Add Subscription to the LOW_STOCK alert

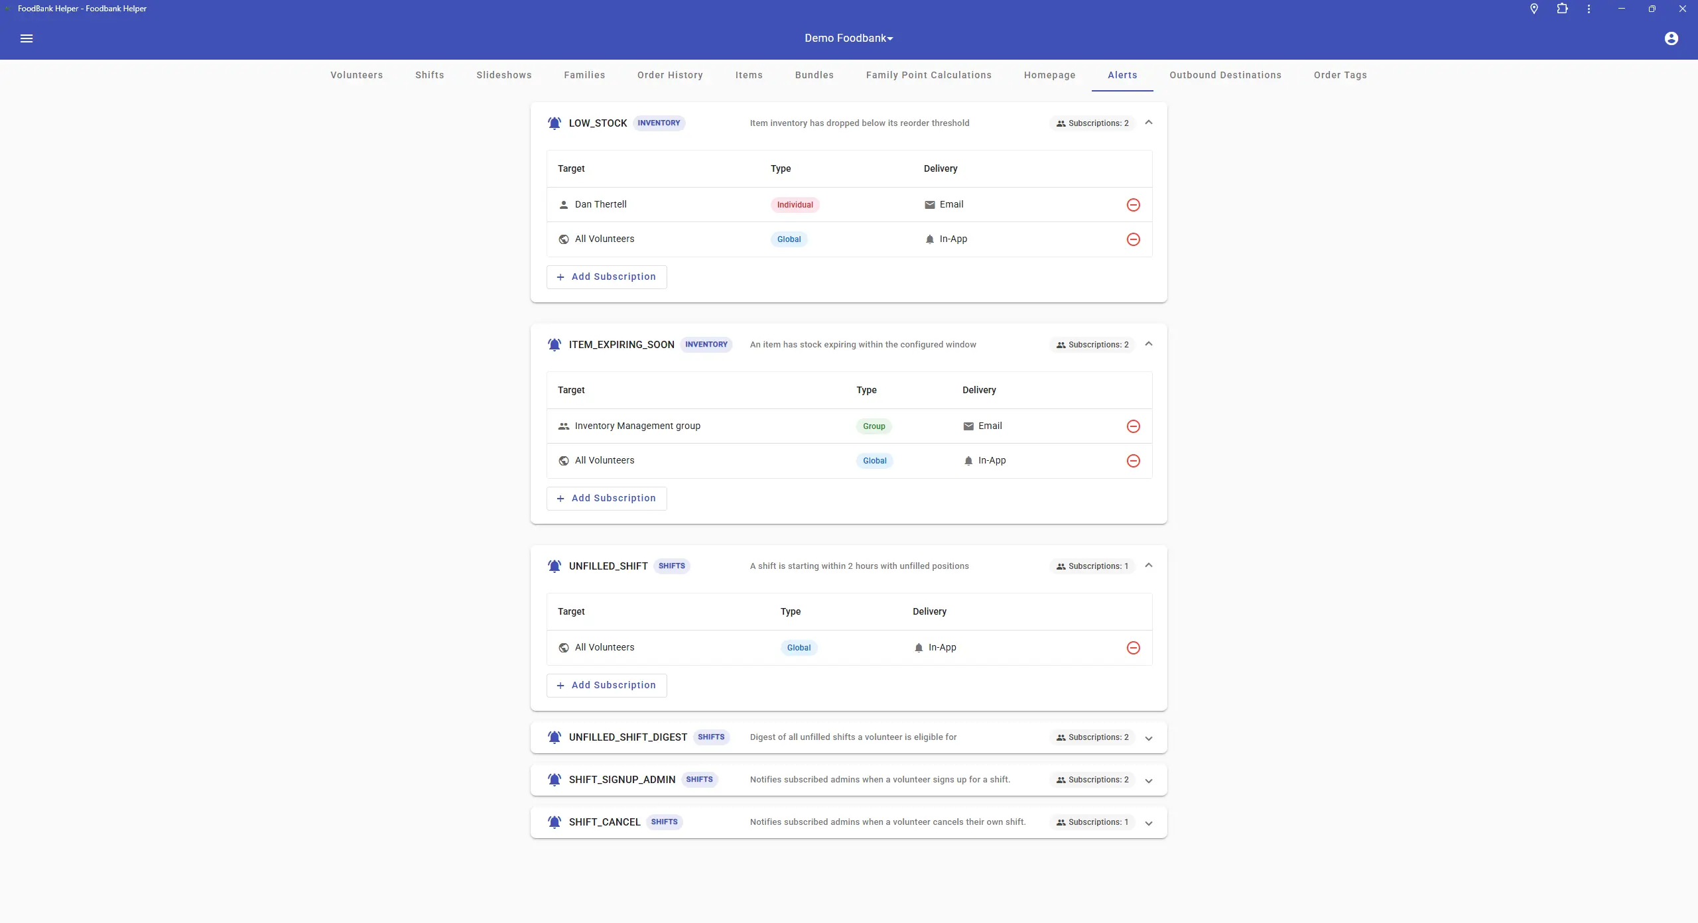point(606,277)
